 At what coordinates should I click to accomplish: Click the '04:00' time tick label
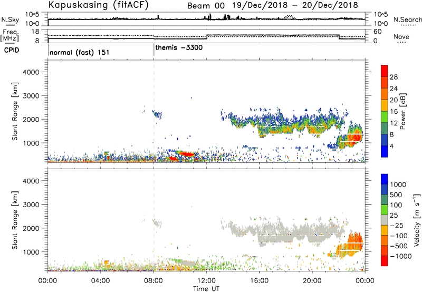100,281
